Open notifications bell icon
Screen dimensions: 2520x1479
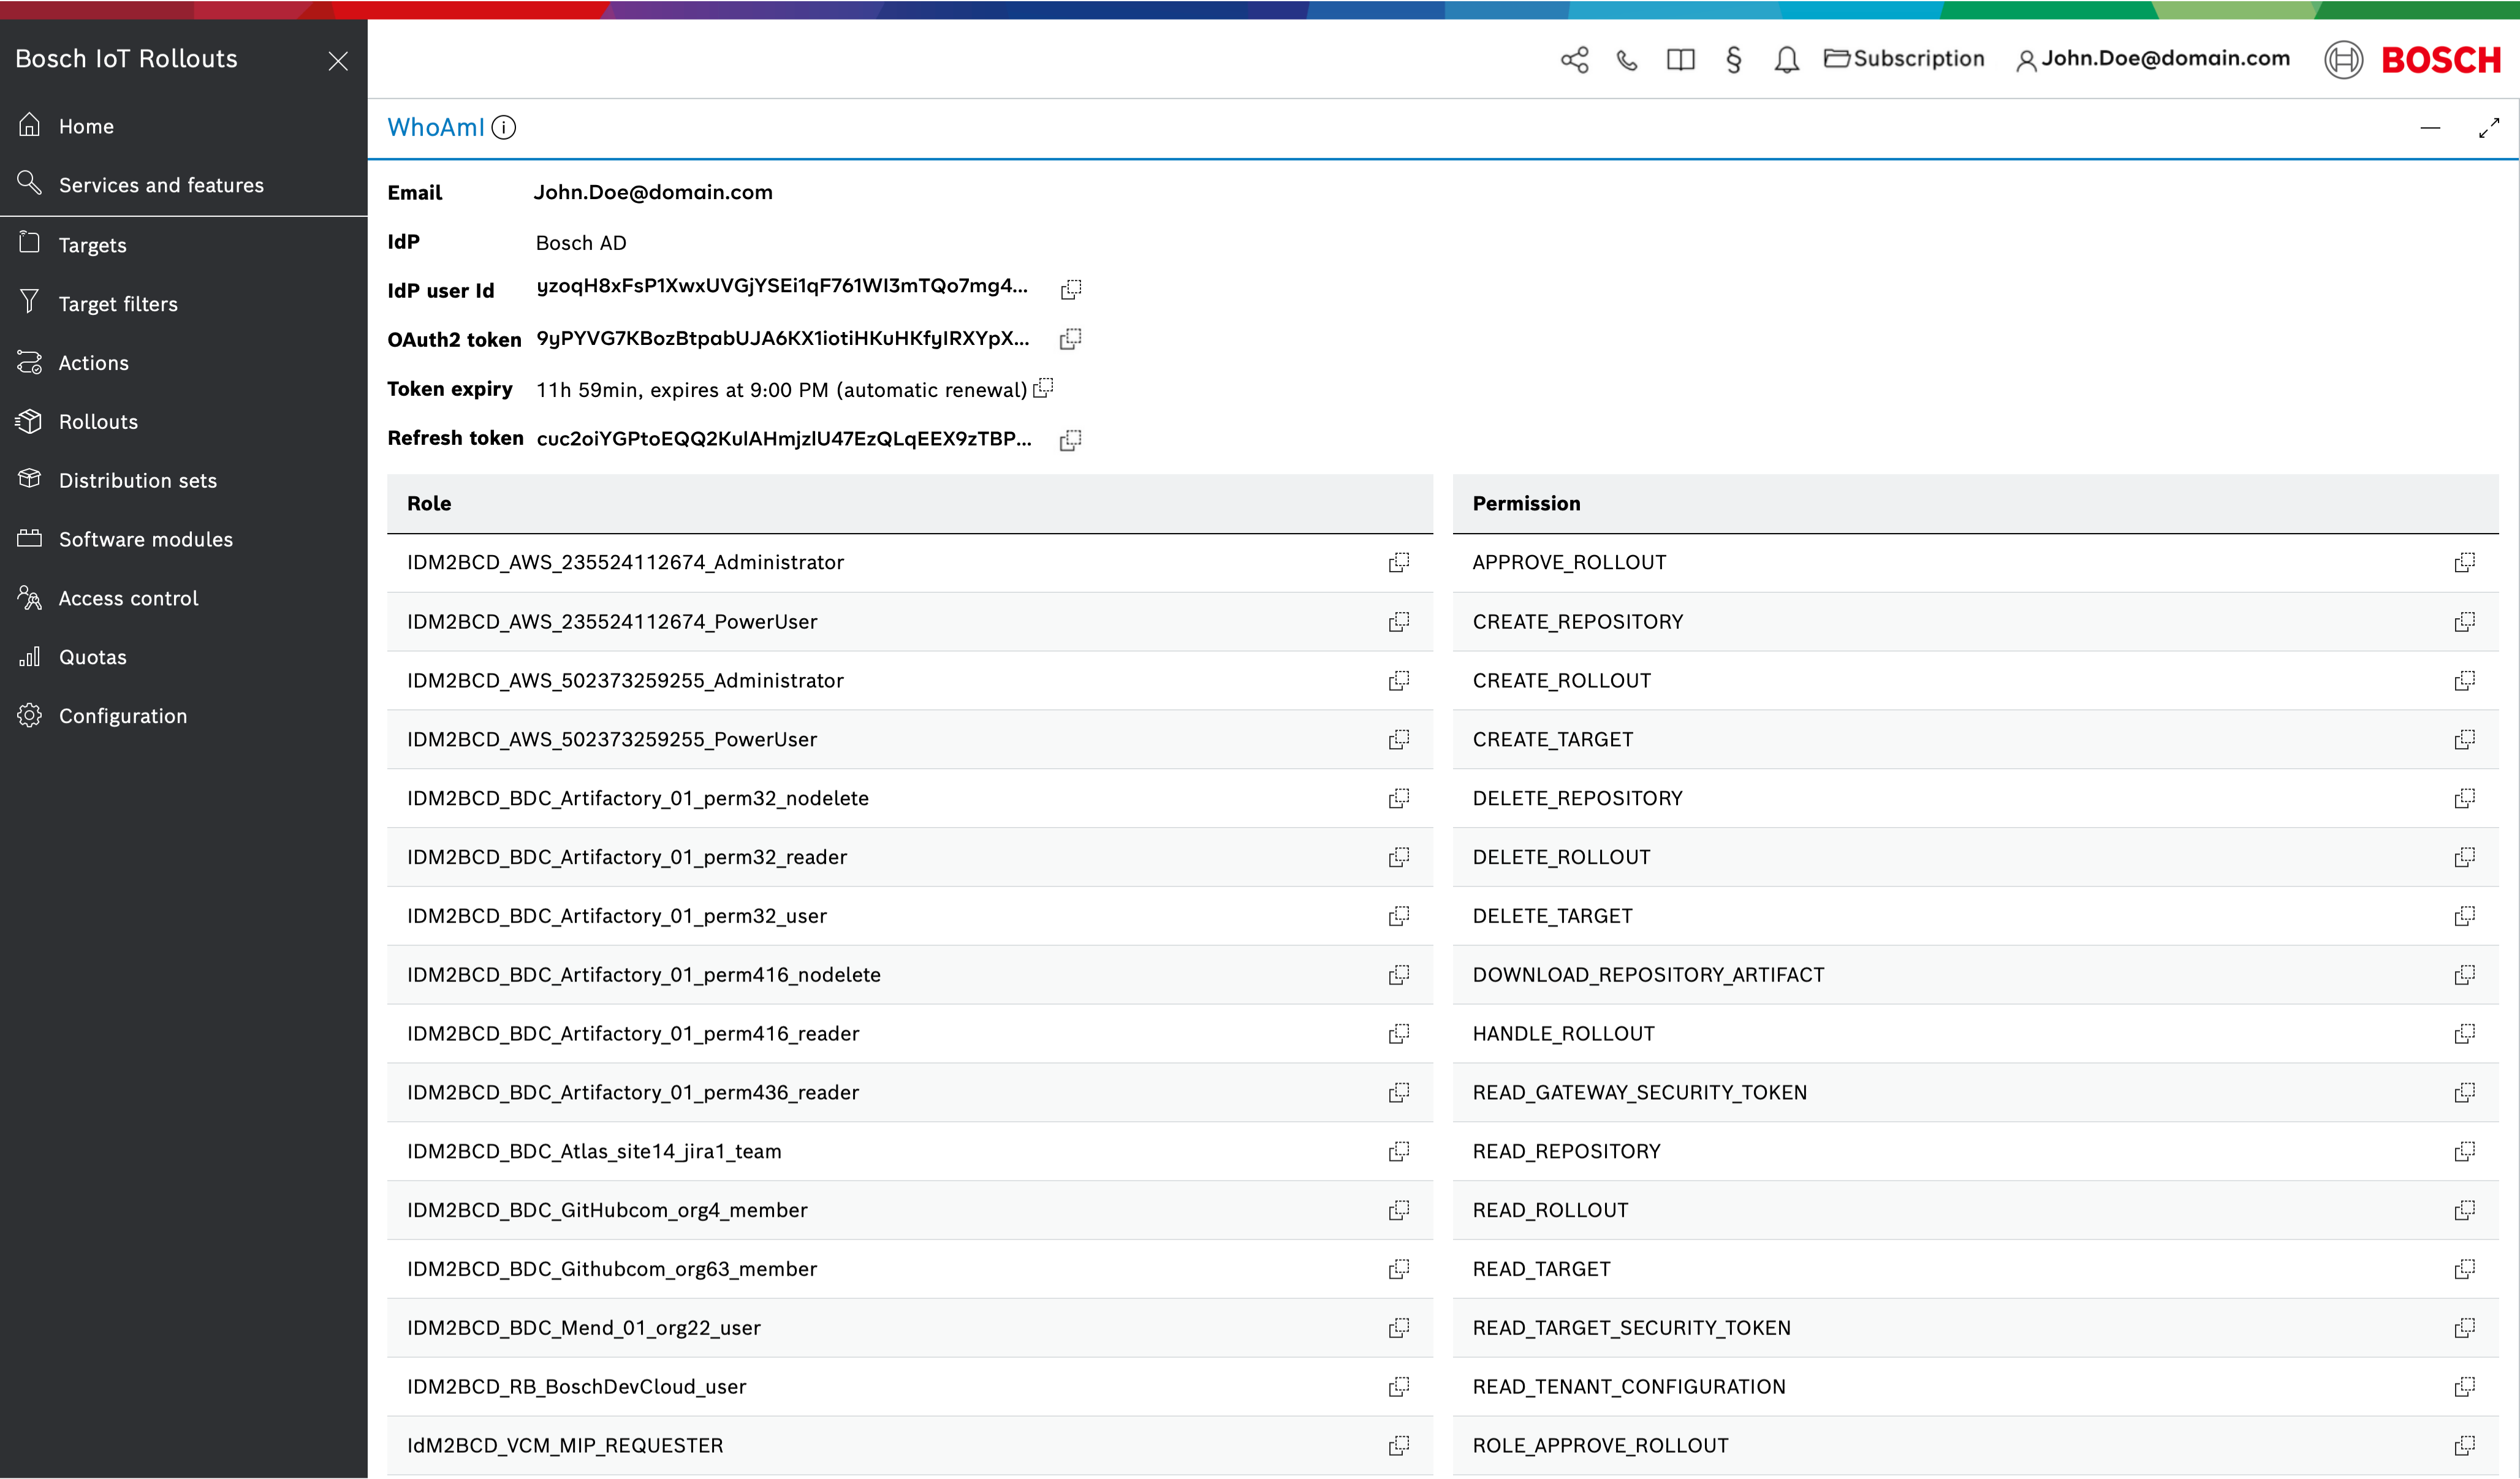point(1786,60)
